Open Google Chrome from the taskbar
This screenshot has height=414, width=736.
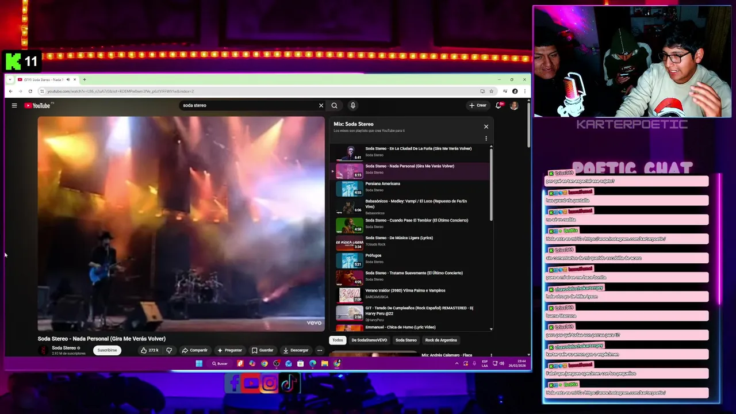tap(264, 363)
